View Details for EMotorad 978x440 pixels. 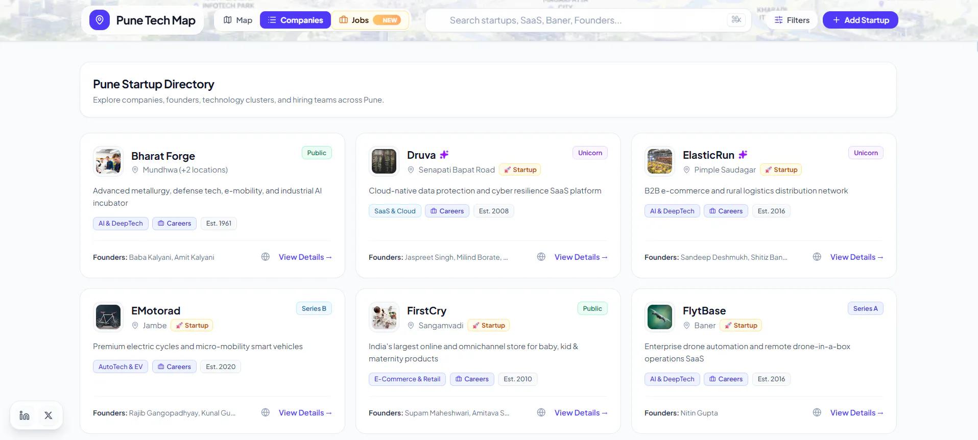305,412
